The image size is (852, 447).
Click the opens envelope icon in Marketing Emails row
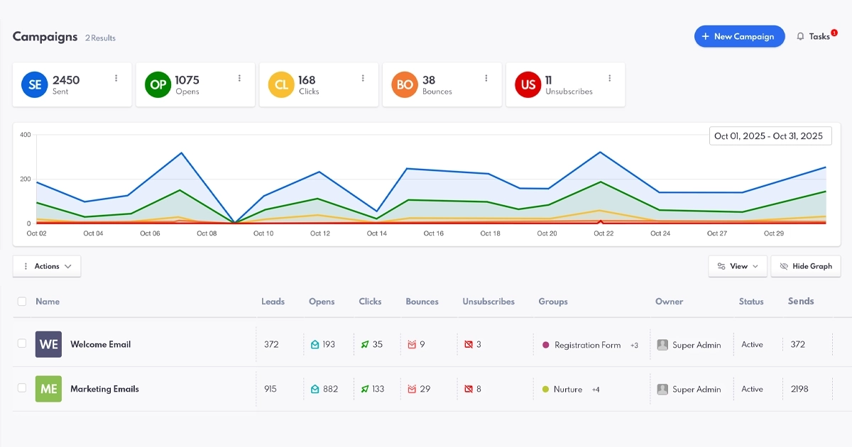pyautogui.click(x=315, y=389)
